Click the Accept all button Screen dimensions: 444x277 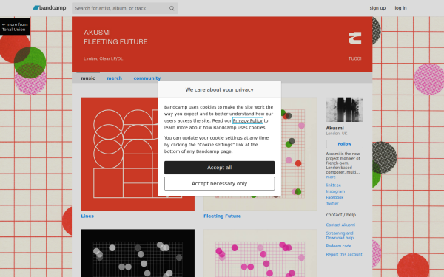pos(220,168)
